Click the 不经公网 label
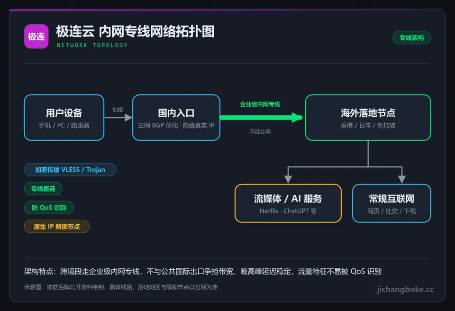The image size is (455, 311). [260, 132]
